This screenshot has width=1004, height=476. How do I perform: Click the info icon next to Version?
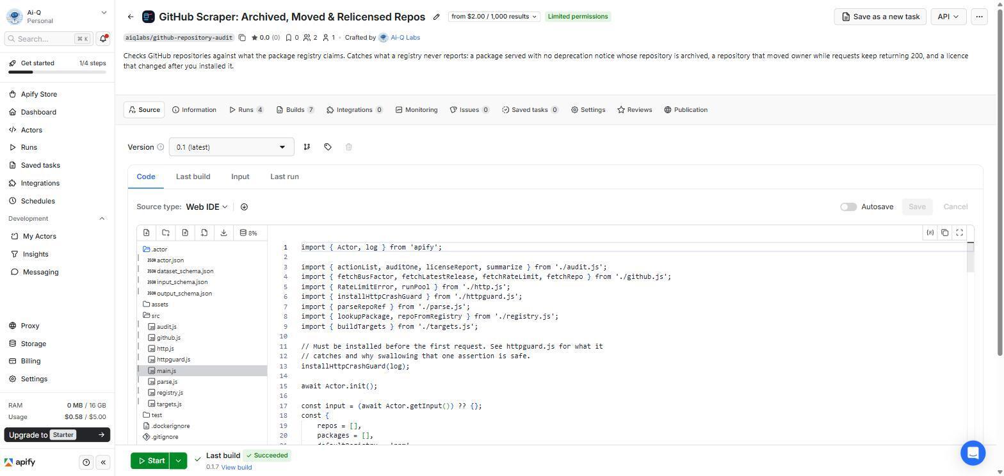(160, 147)
